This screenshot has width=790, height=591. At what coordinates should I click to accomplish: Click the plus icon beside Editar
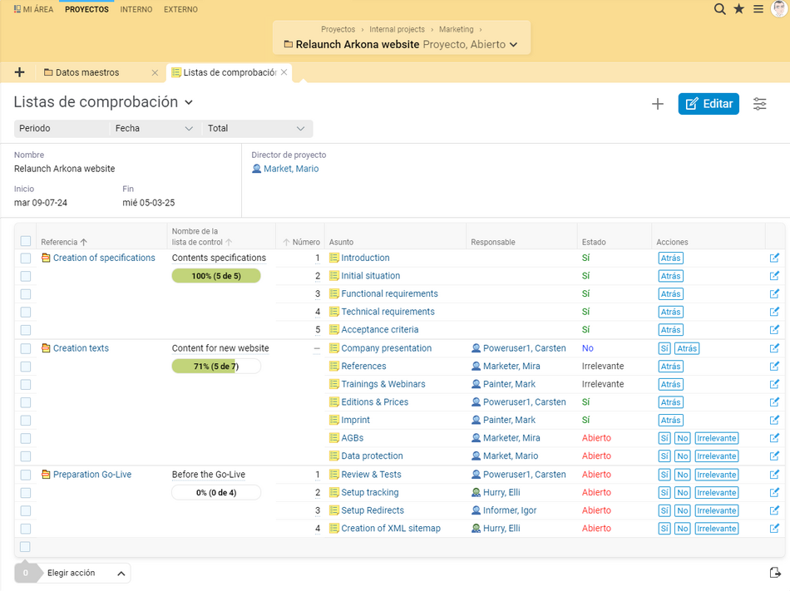tap(658, 104)
